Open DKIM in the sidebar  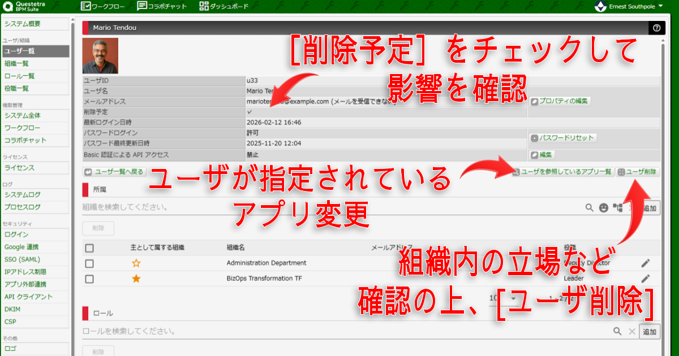(x=35, y=309)
